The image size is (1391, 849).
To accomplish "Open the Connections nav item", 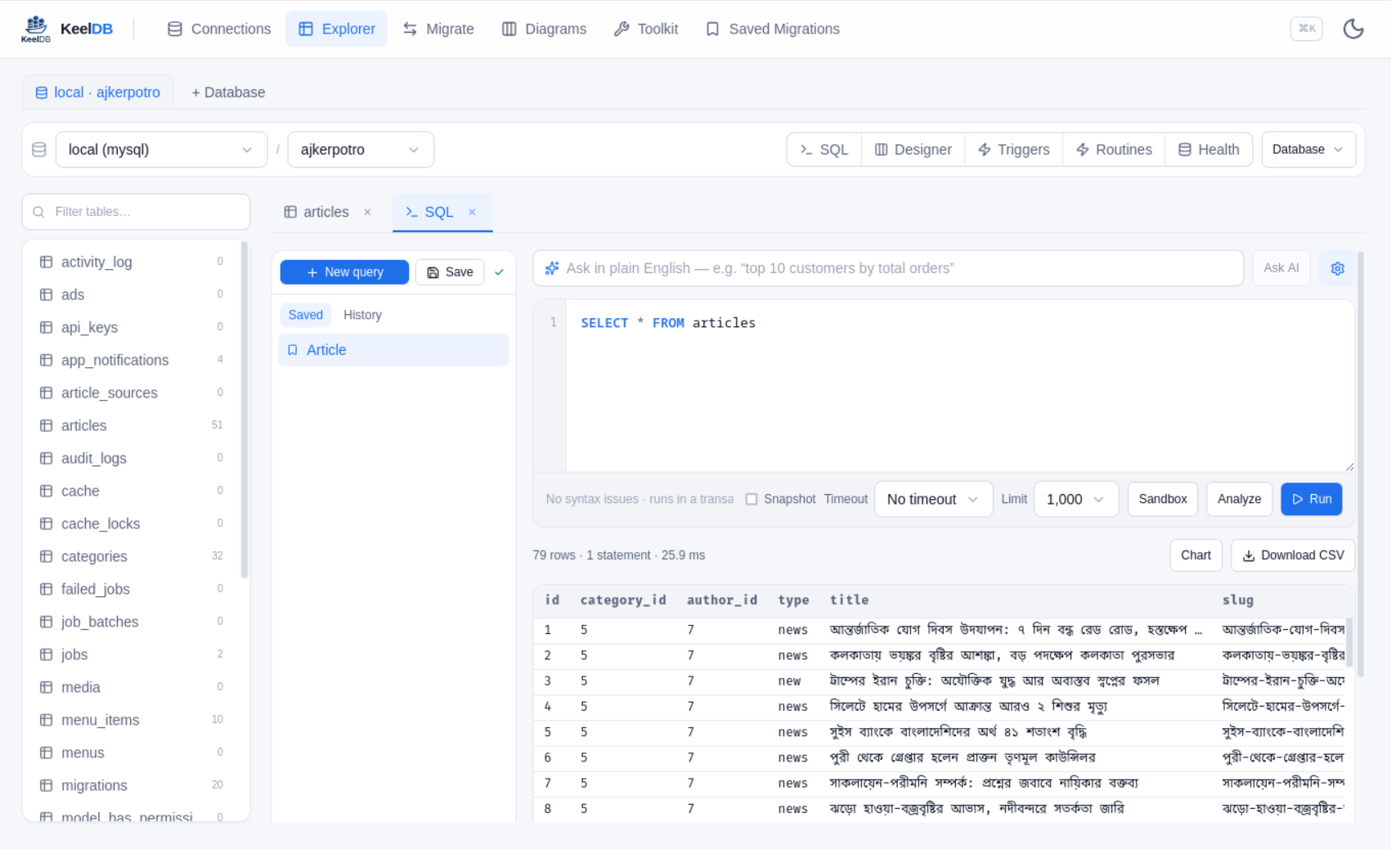I will click(219, 29).
